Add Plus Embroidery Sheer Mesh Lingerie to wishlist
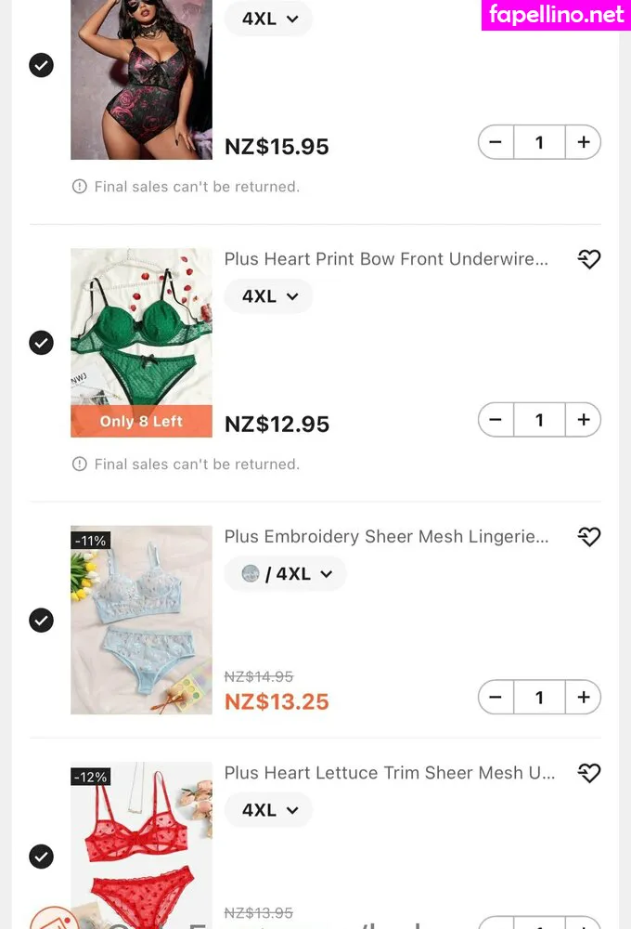This screenshot has width=631, height=929. tap(589, 536)
